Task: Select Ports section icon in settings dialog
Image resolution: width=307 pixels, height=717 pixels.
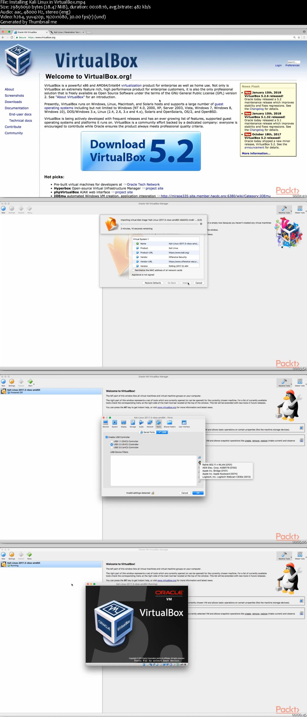Action: coord(159,424)
